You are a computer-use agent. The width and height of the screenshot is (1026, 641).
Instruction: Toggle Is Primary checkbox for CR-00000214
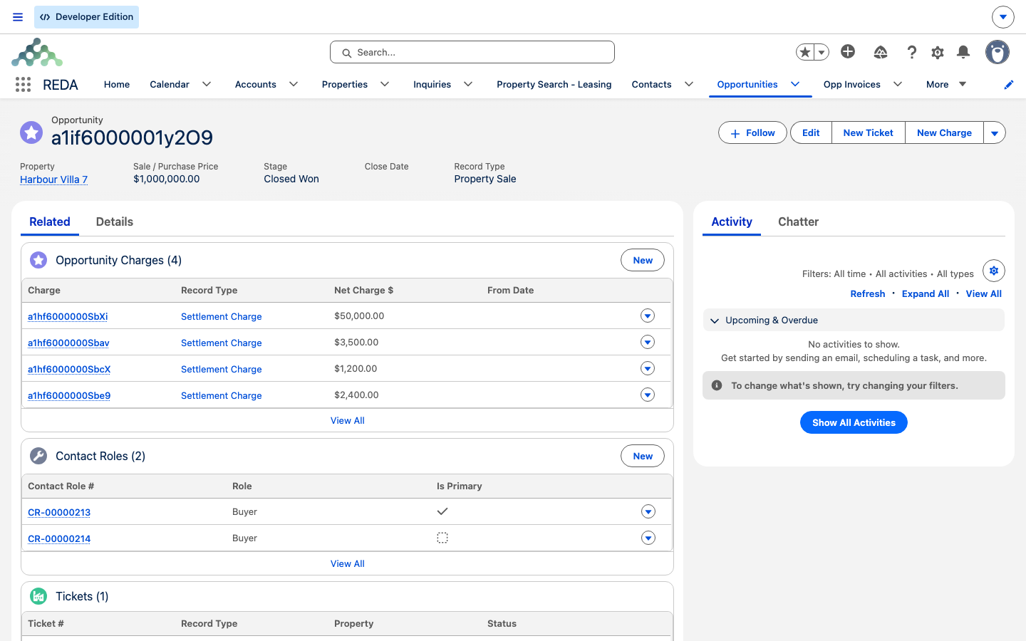coord(442,538)
